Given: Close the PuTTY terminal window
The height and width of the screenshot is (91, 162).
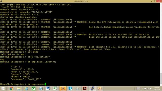Looking at the screenshot, I should point(159,1).
